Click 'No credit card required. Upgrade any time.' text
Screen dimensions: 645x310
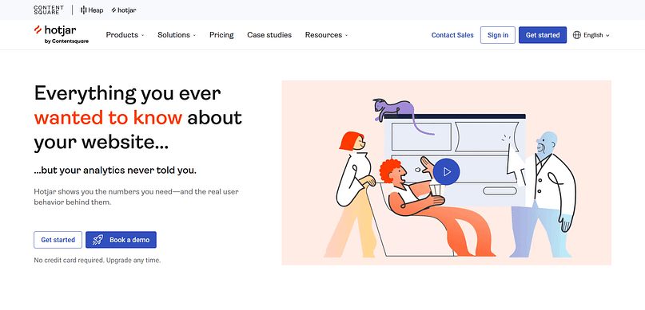pos(97,261)
